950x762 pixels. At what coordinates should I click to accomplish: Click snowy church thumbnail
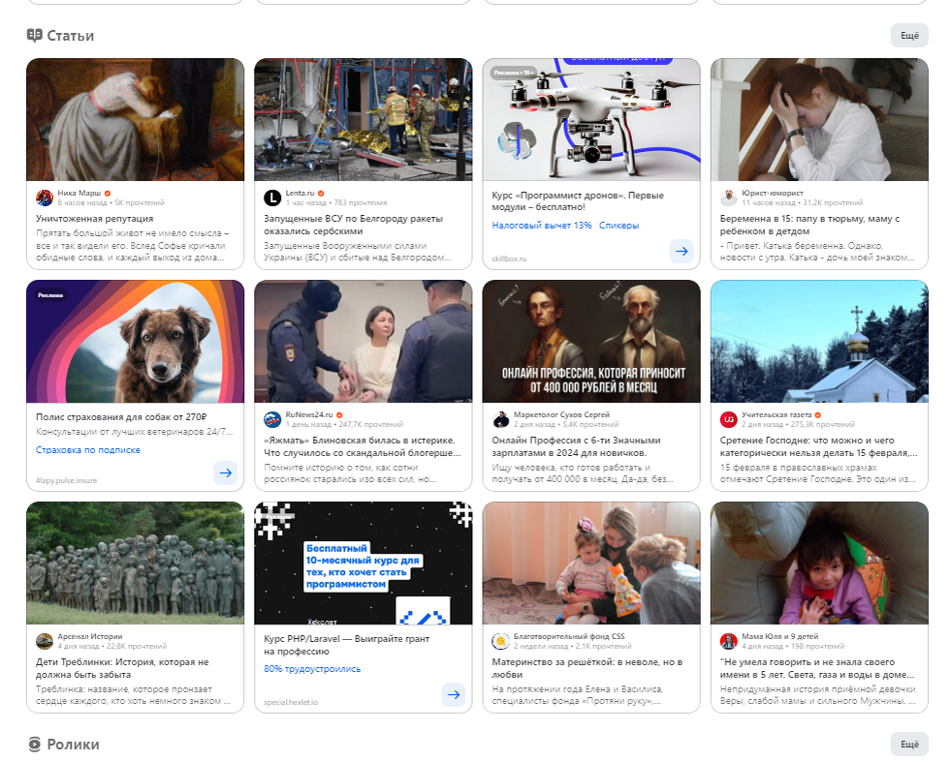819,342
